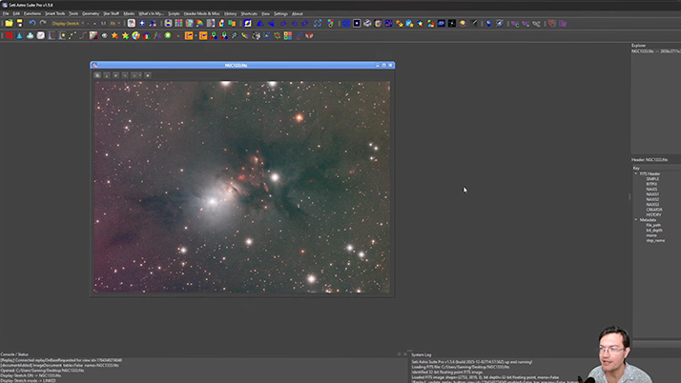Viewport: 681px width, 383px height.
Task: Open the Edit menu
Action: [16, 13]
